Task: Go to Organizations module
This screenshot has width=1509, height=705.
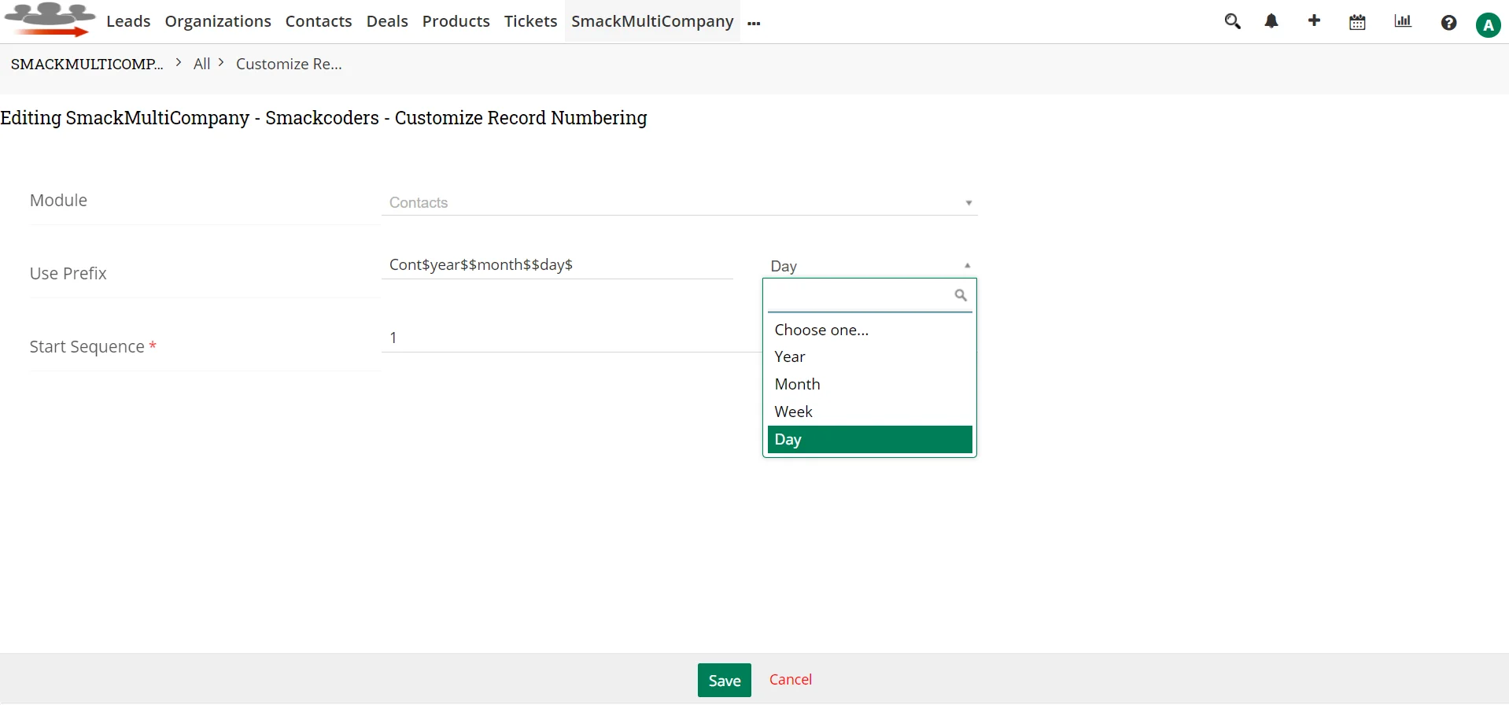Action: click(218, 21)
